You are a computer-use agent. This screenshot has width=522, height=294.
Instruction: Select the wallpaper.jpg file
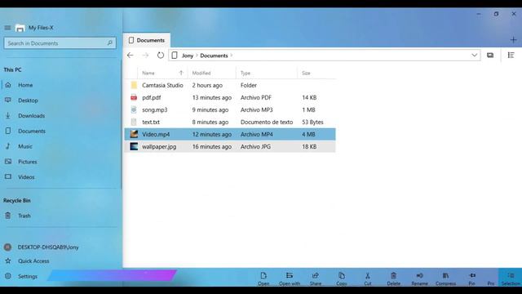click(230, 147)
